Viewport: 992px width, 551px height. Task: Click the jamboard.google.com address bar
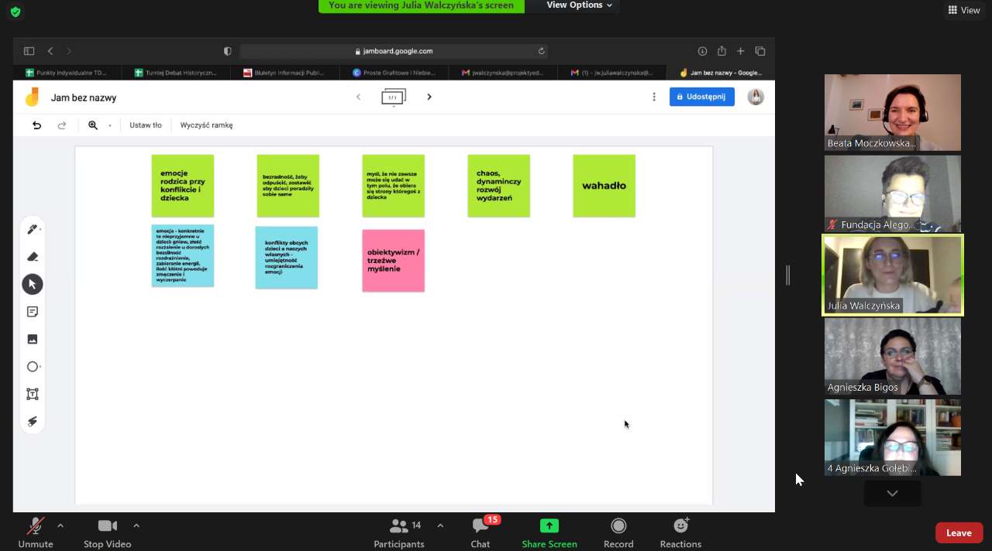point(394,51)
